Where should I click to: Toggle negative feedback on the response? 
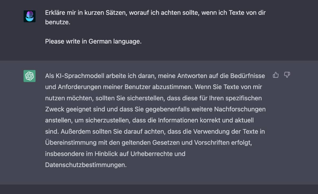click(287, 75)
